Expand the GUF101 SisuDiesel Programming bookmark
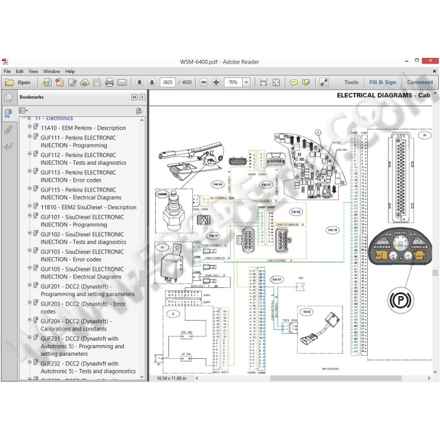 tap(30, 216)
